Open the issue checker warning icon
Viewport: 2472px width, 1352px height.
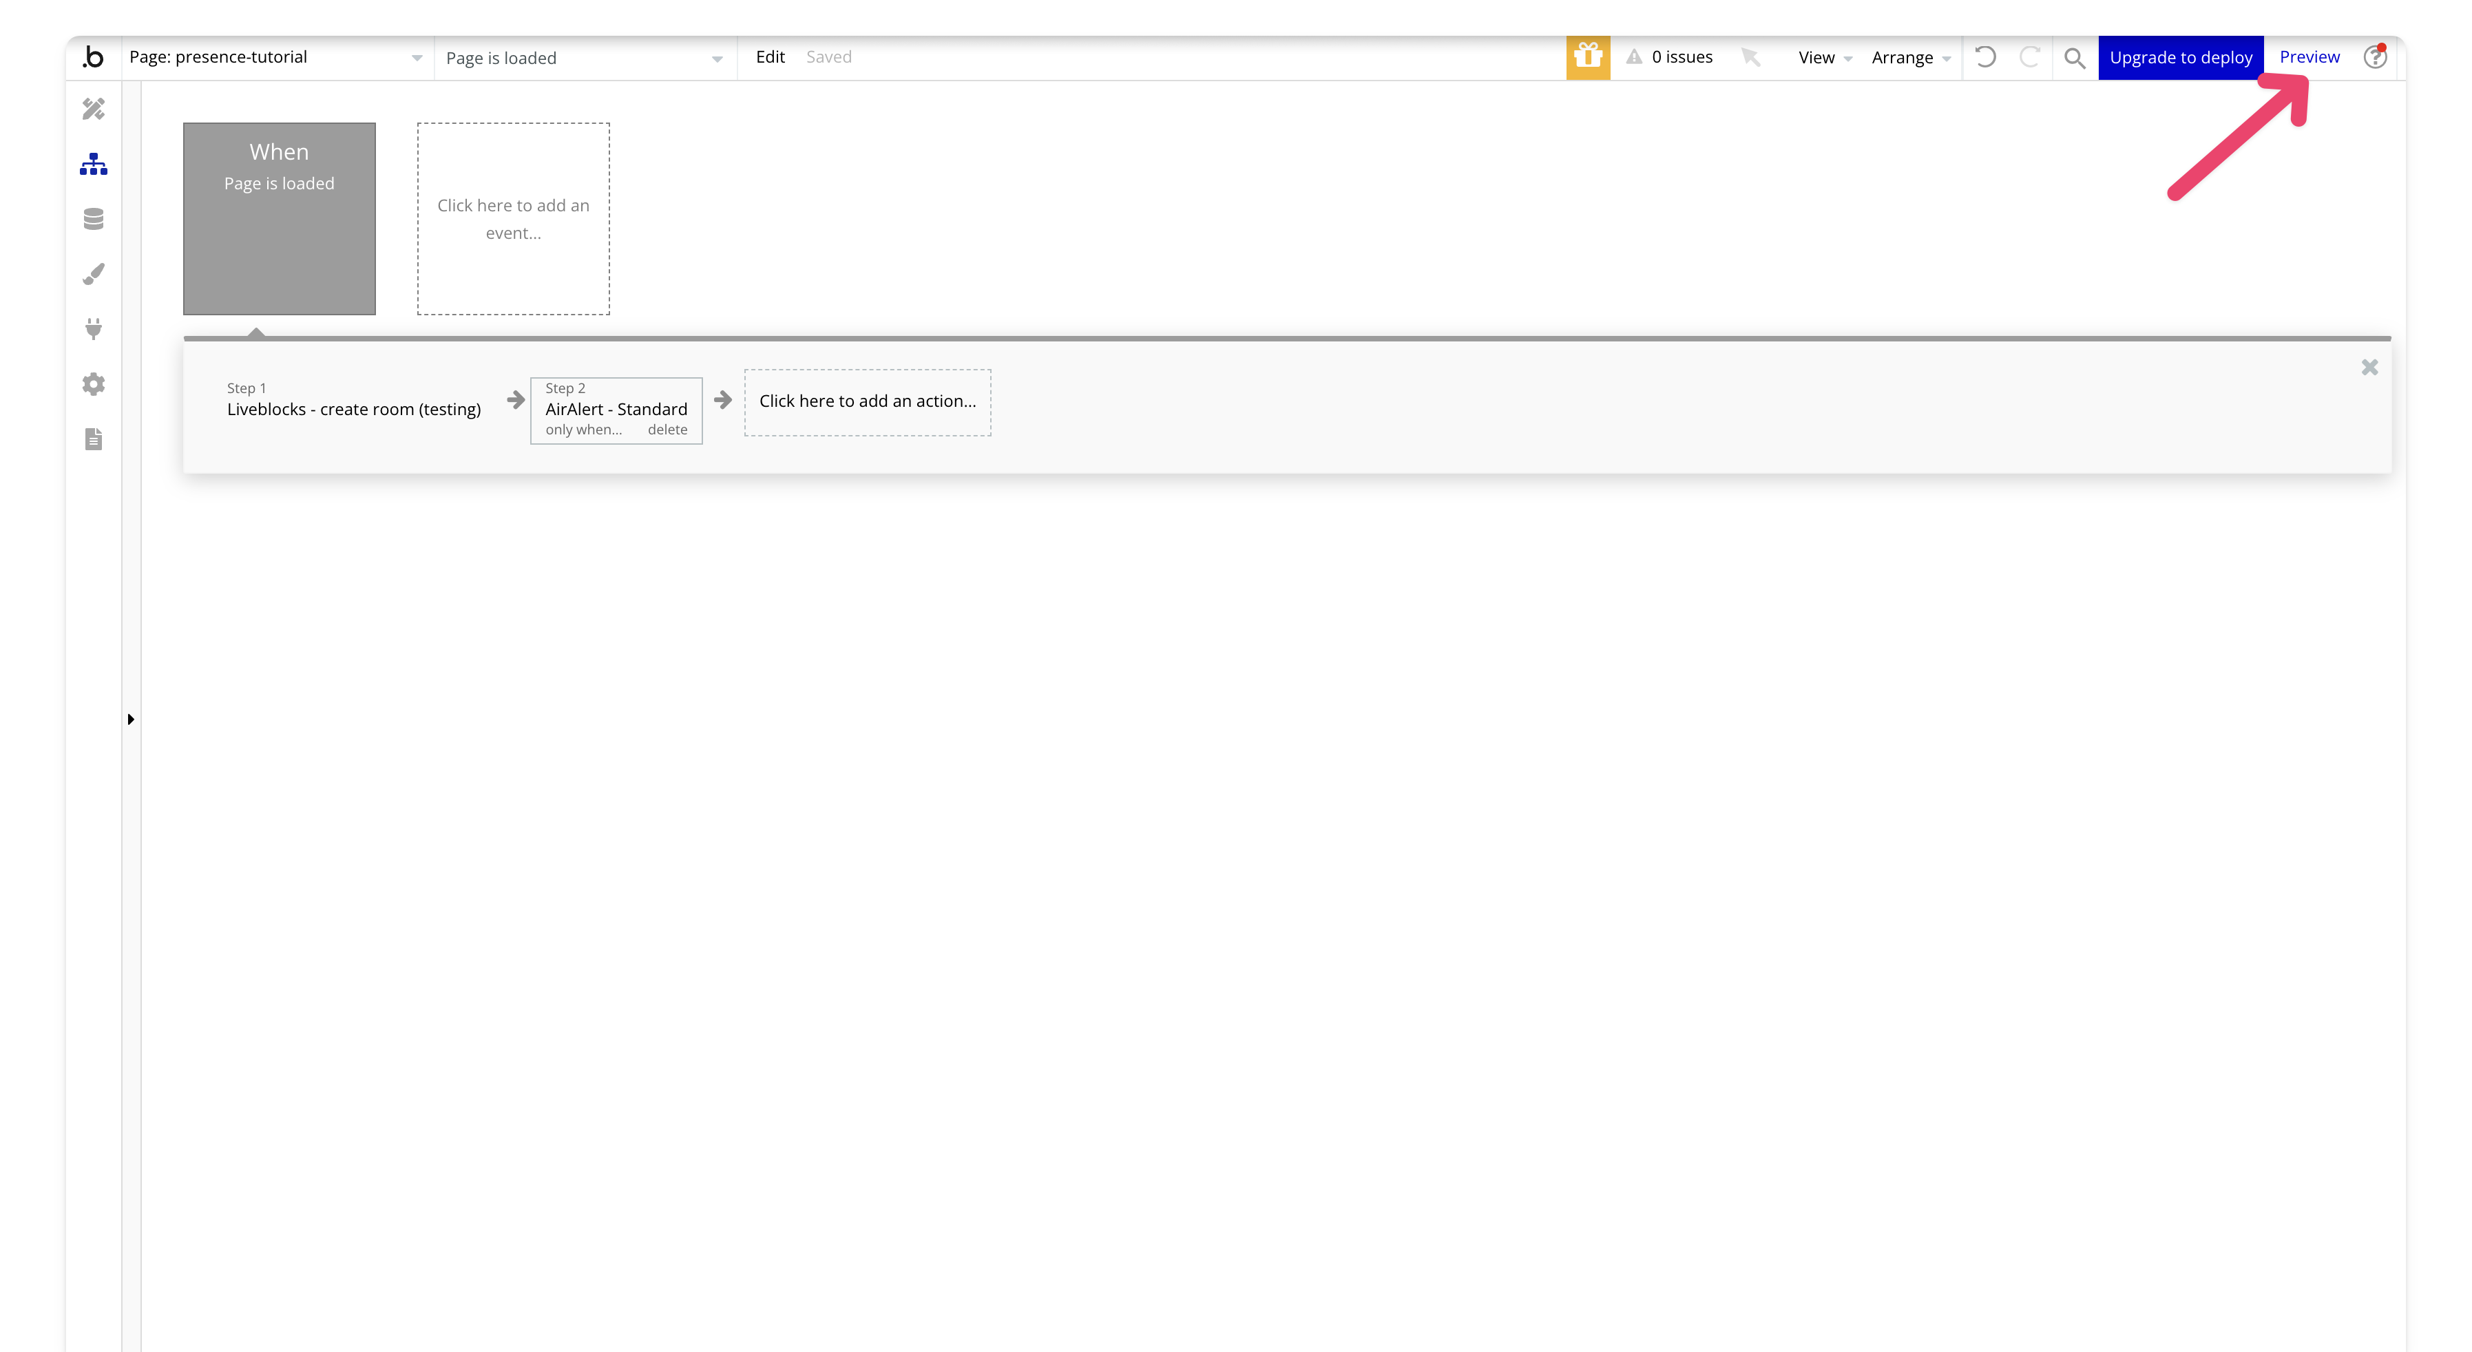[1634, 58]
